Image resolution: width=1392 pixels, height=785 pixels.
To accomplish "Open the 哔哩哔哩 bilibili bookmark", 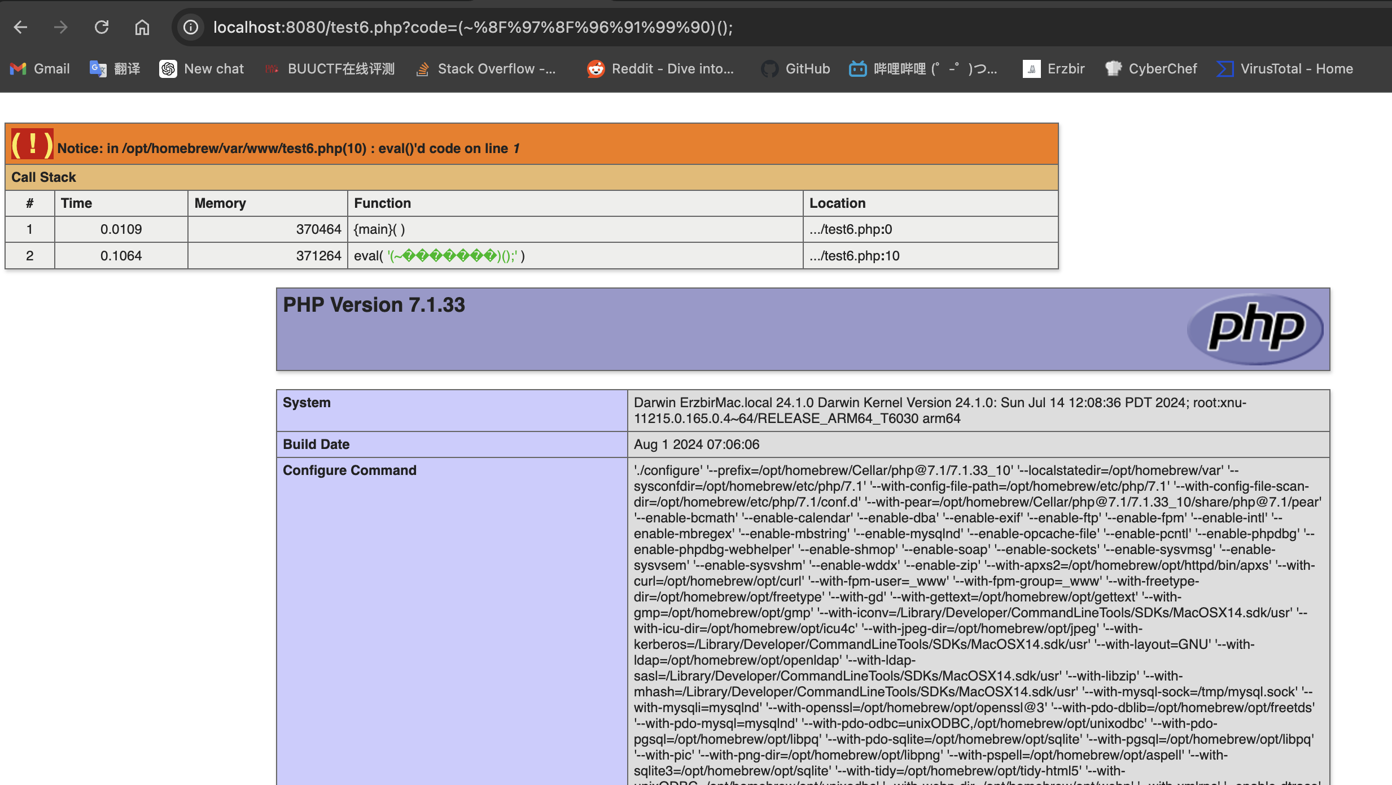I will pos(923,69).
